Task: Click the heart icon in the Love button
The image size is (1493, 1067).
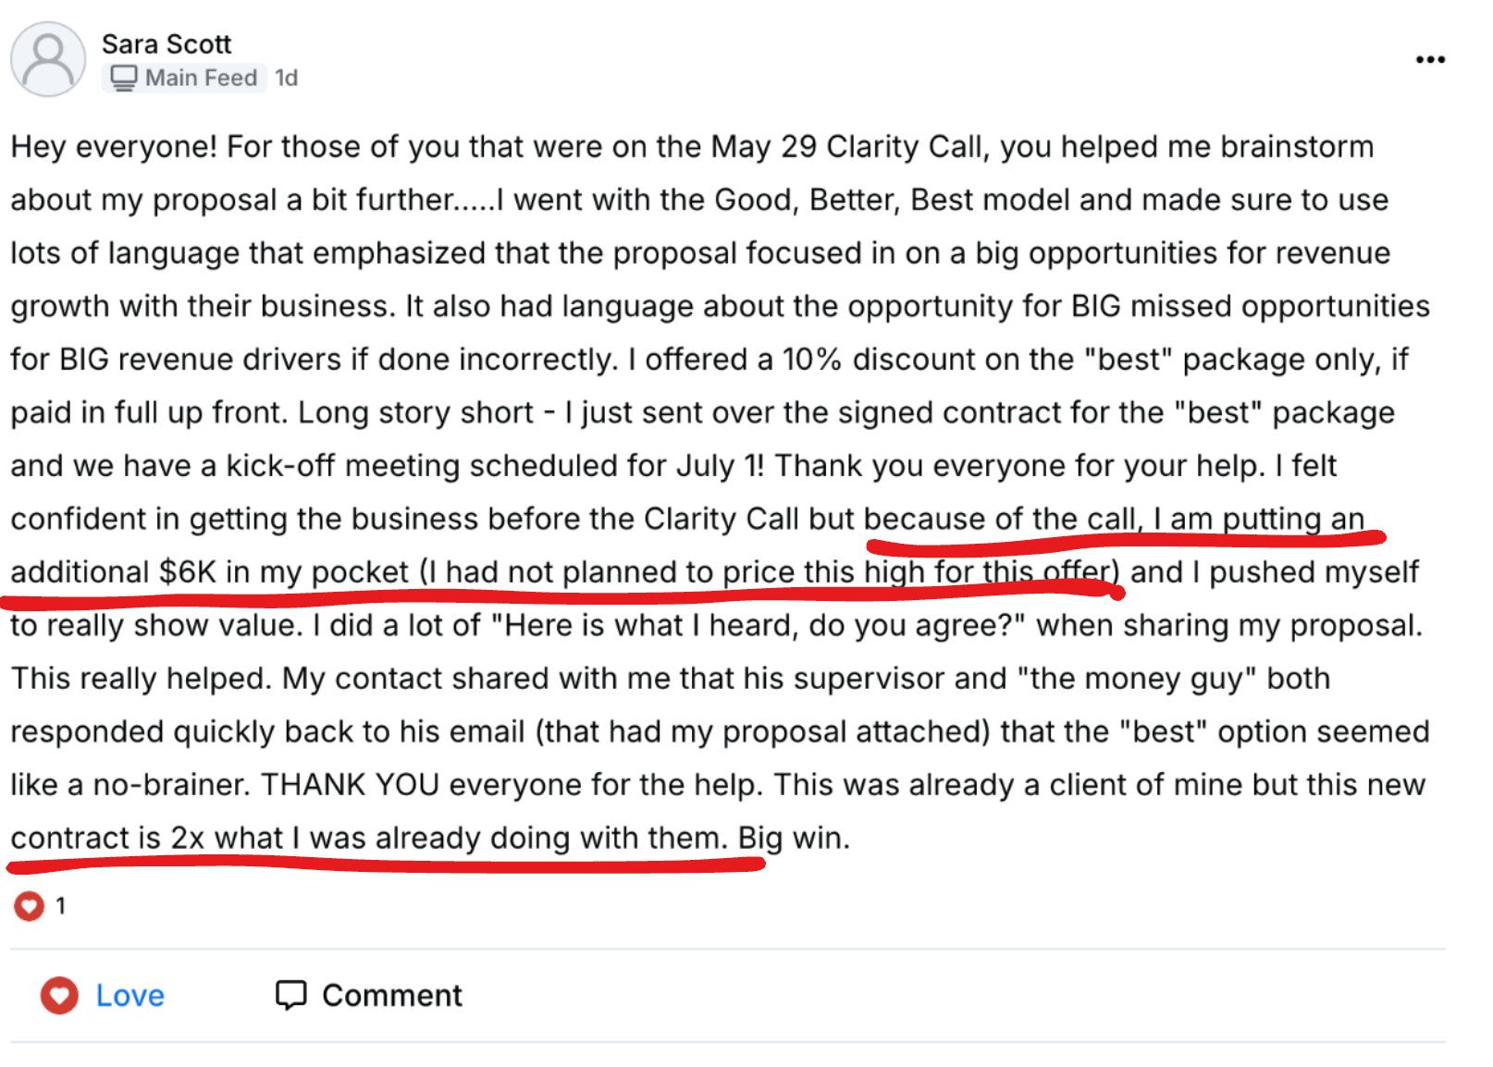Action: point(59,995)
